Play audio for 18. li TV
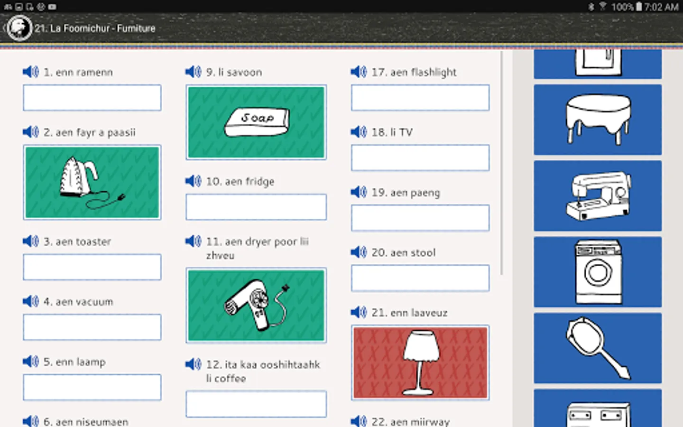The width and height of the screenshot is (683, 427). tap(359, 132)
